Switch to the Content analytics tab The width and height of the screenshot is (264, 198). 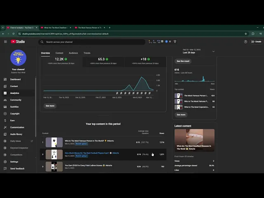[x=59, y=53]
